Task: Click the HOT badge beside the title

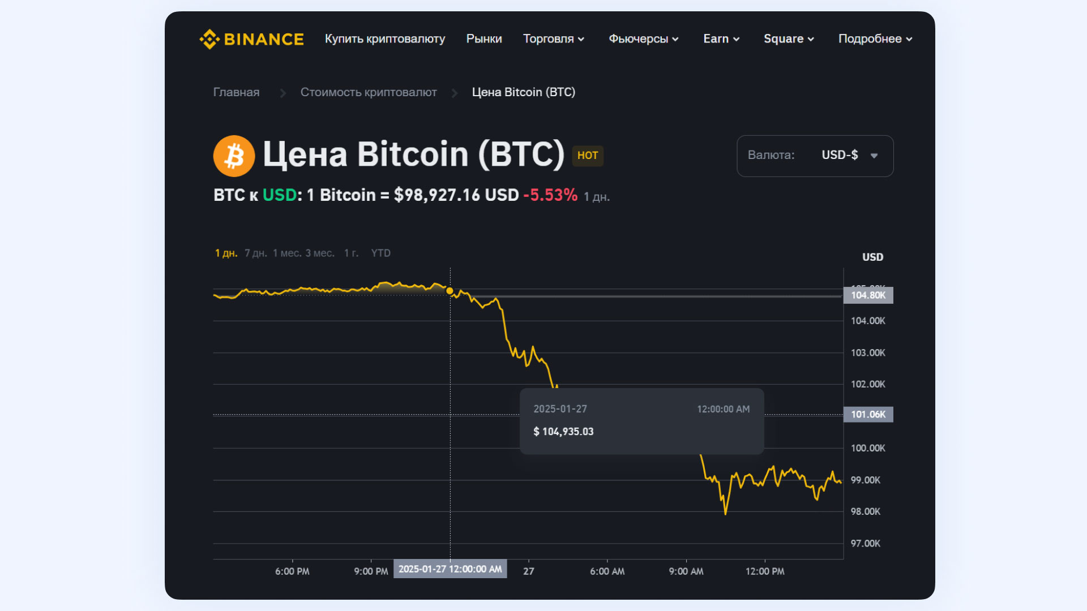Action: click(x=588, y=156)
